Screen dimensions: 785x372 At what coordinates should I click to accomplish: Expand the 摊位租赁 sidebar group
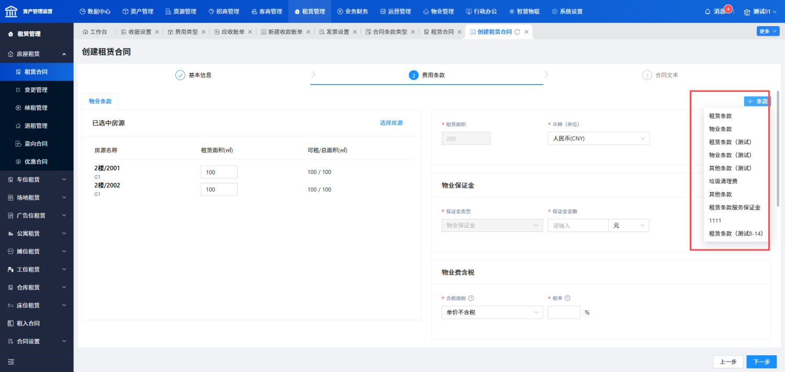pyautogui.click(x=37, y=251)
